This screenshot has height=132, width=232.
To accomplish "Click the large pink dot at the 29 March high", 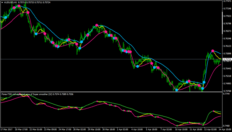I will click(x=97, y=25).
